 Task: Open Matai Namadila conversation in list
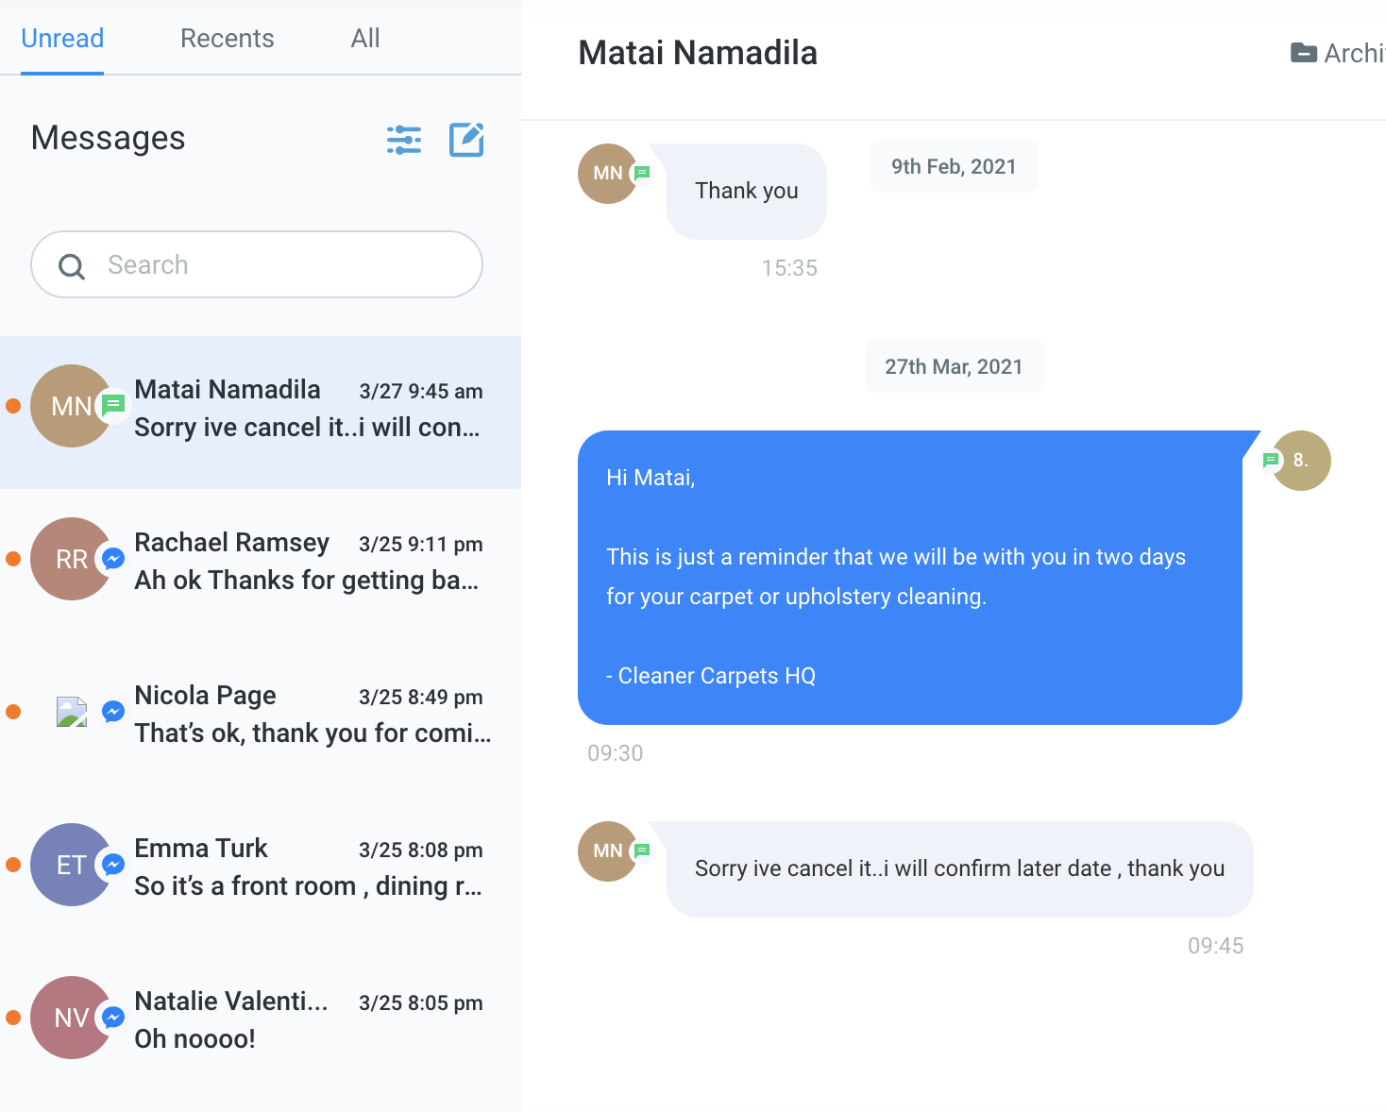[x=261, y=413]
